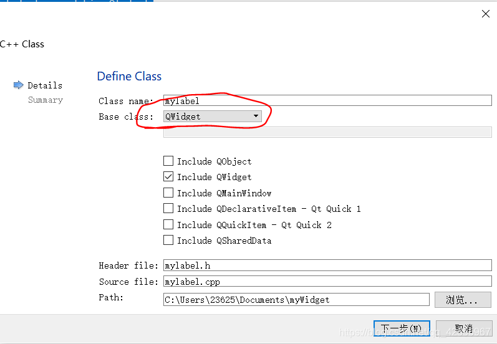Enable the Include QMainWindow checkbox
Image resolution: width=497 pixels, height=344 pixels.
tap(168, 193)
